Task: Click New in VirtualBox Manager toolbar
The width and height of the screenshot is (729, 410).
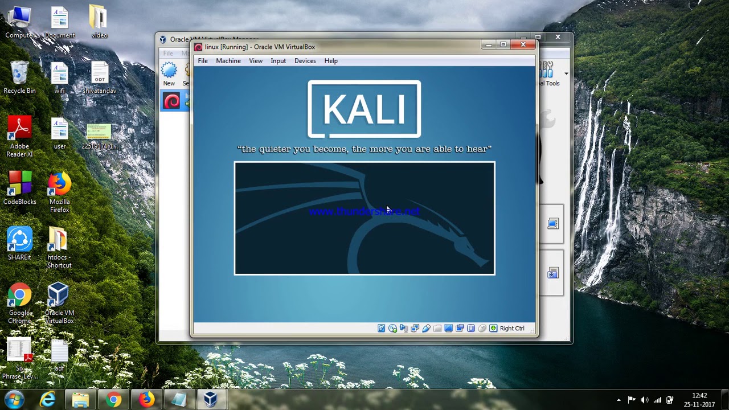Action: click(169, 74)
